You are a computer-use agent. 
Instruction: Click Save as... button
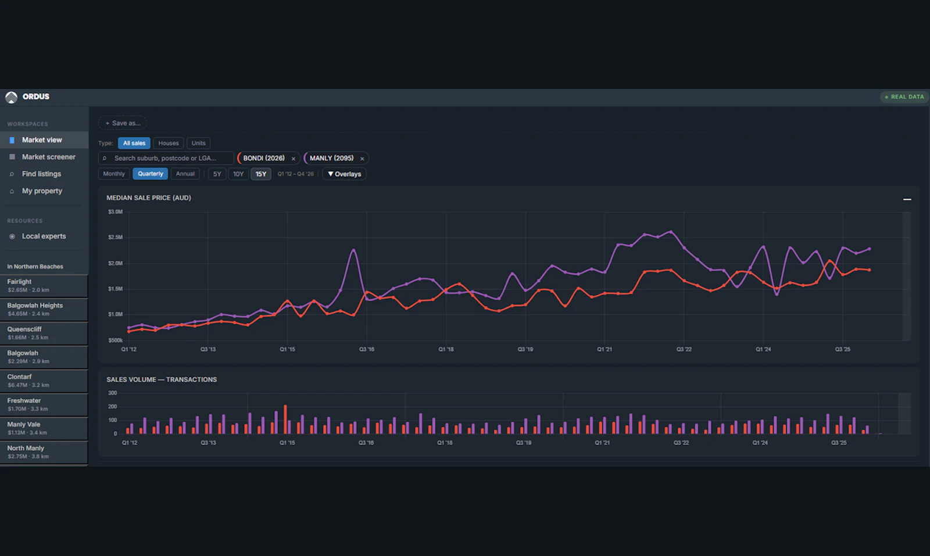click(x=123, y=123)
